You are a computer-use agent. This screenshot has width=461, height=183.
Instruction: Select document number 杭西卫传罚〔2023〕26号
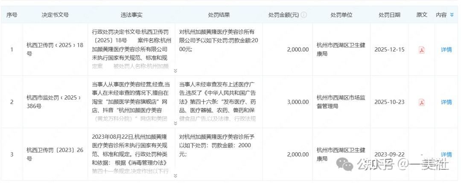point(55,154)
